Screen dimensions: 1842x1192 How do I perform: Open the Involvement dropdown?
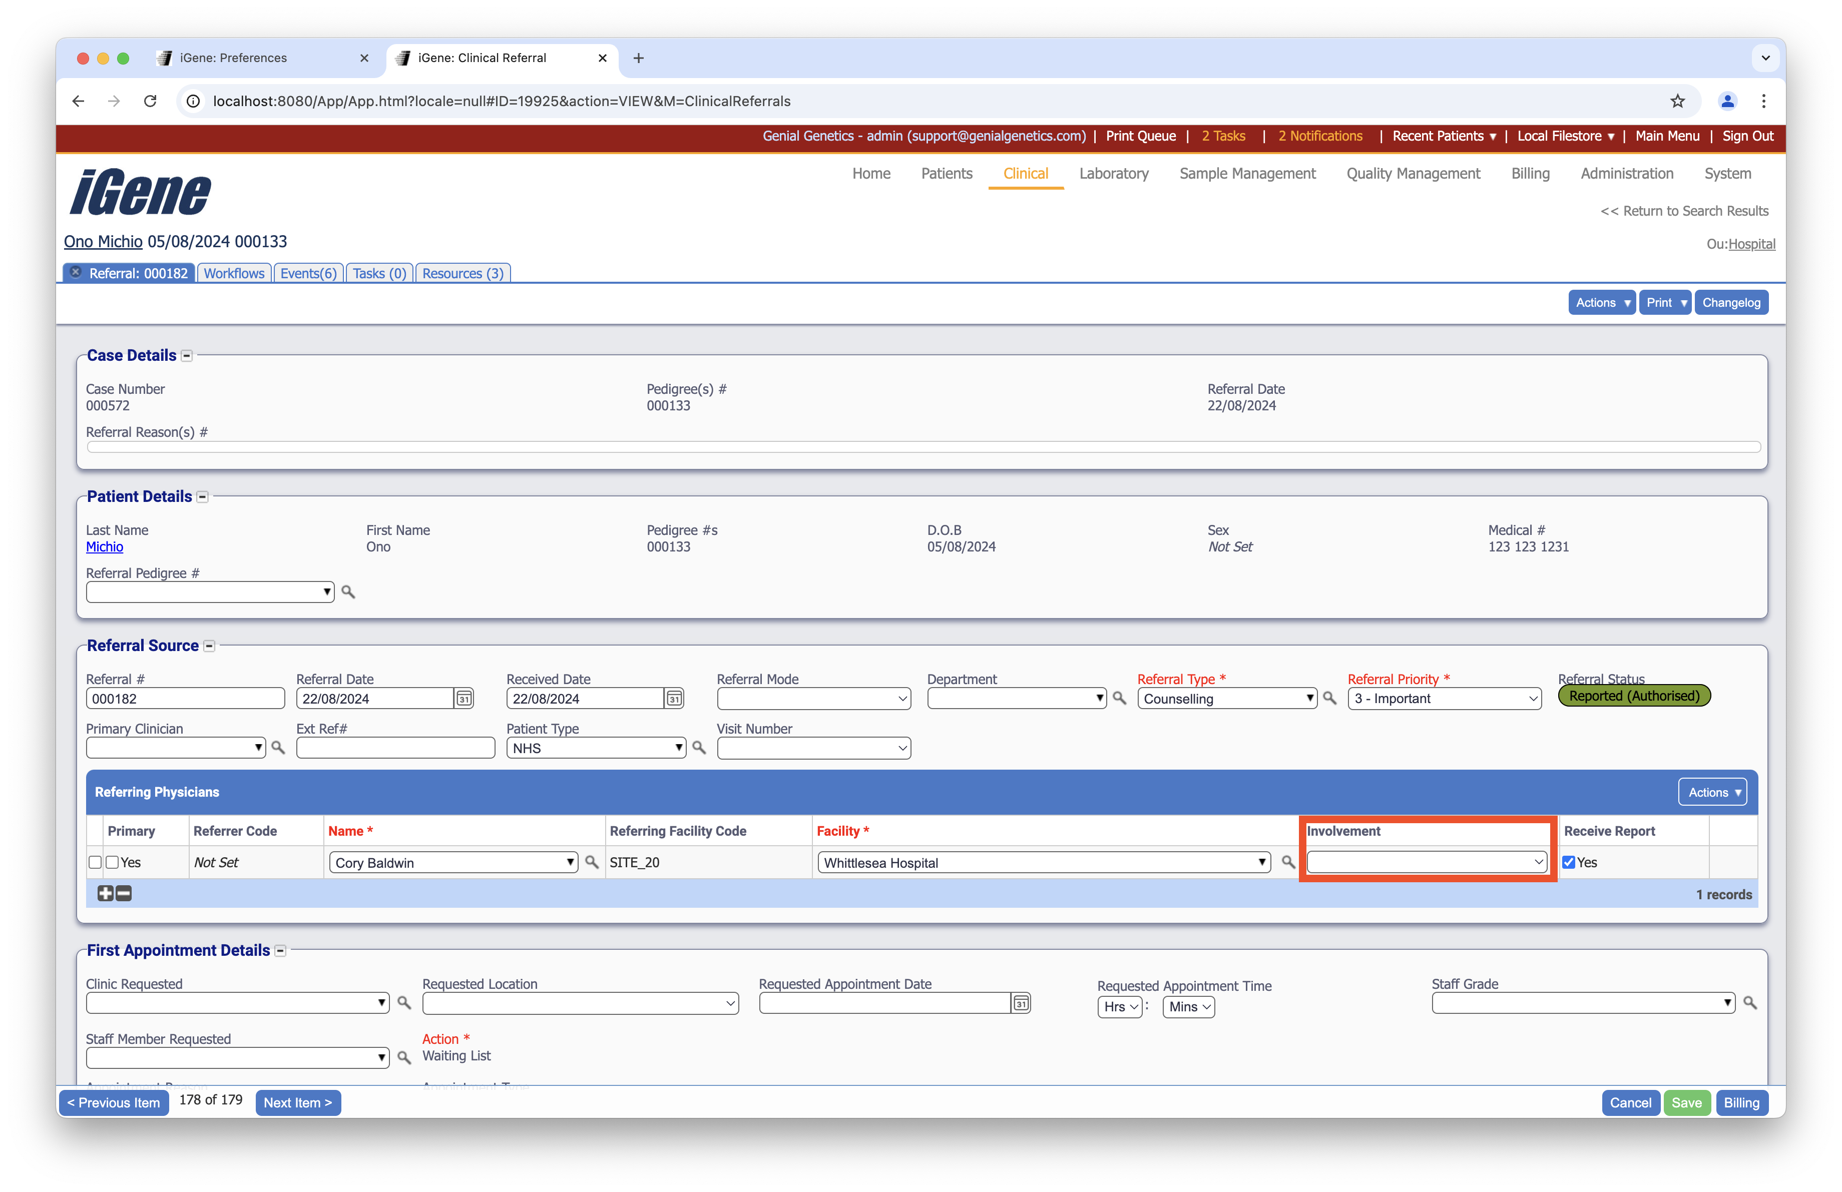[x=1427, y=862]
